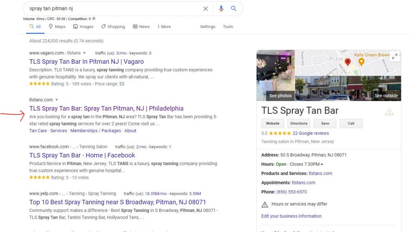Expand business hours next to Closes 7:30PM
The image size is (410, 232).
coord(322,165)
